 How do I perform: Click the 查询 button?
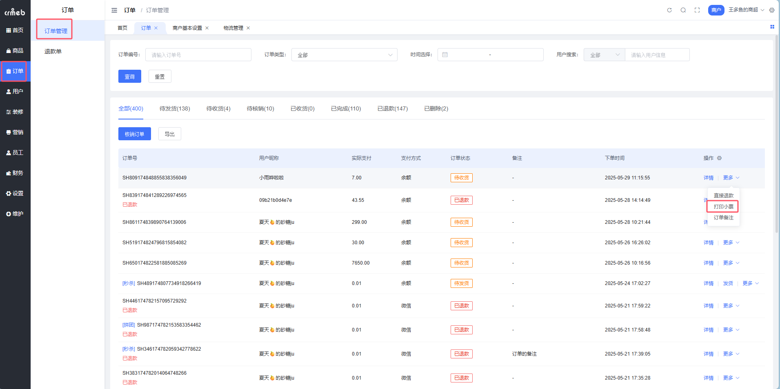coord(129,77)
